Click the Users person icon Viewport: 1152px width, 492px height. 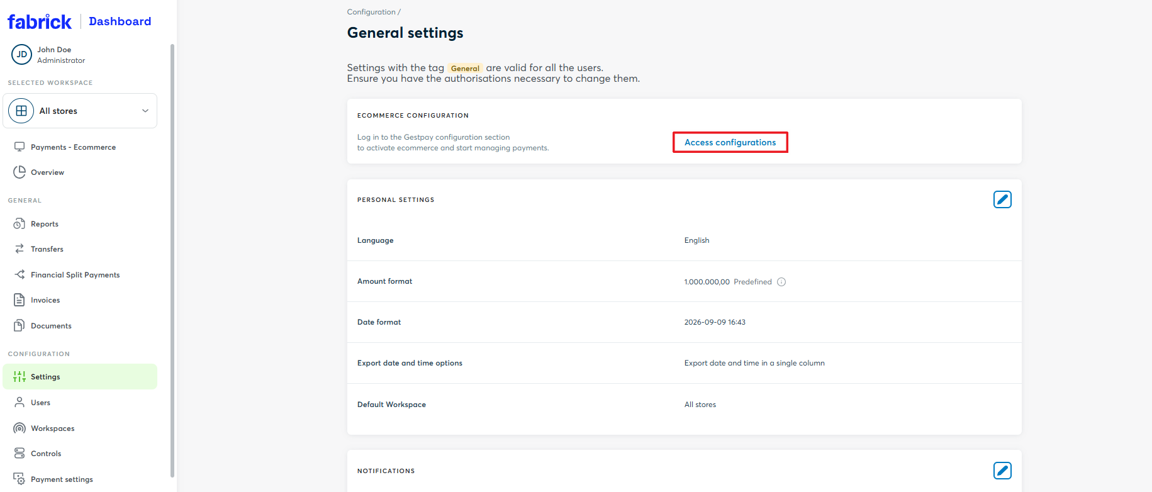click(x=20, y=403)
